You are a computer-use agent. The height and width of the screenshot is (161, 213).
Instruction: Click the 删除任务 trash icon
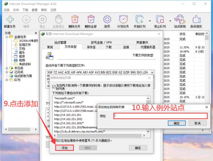(x=75, y=19)
